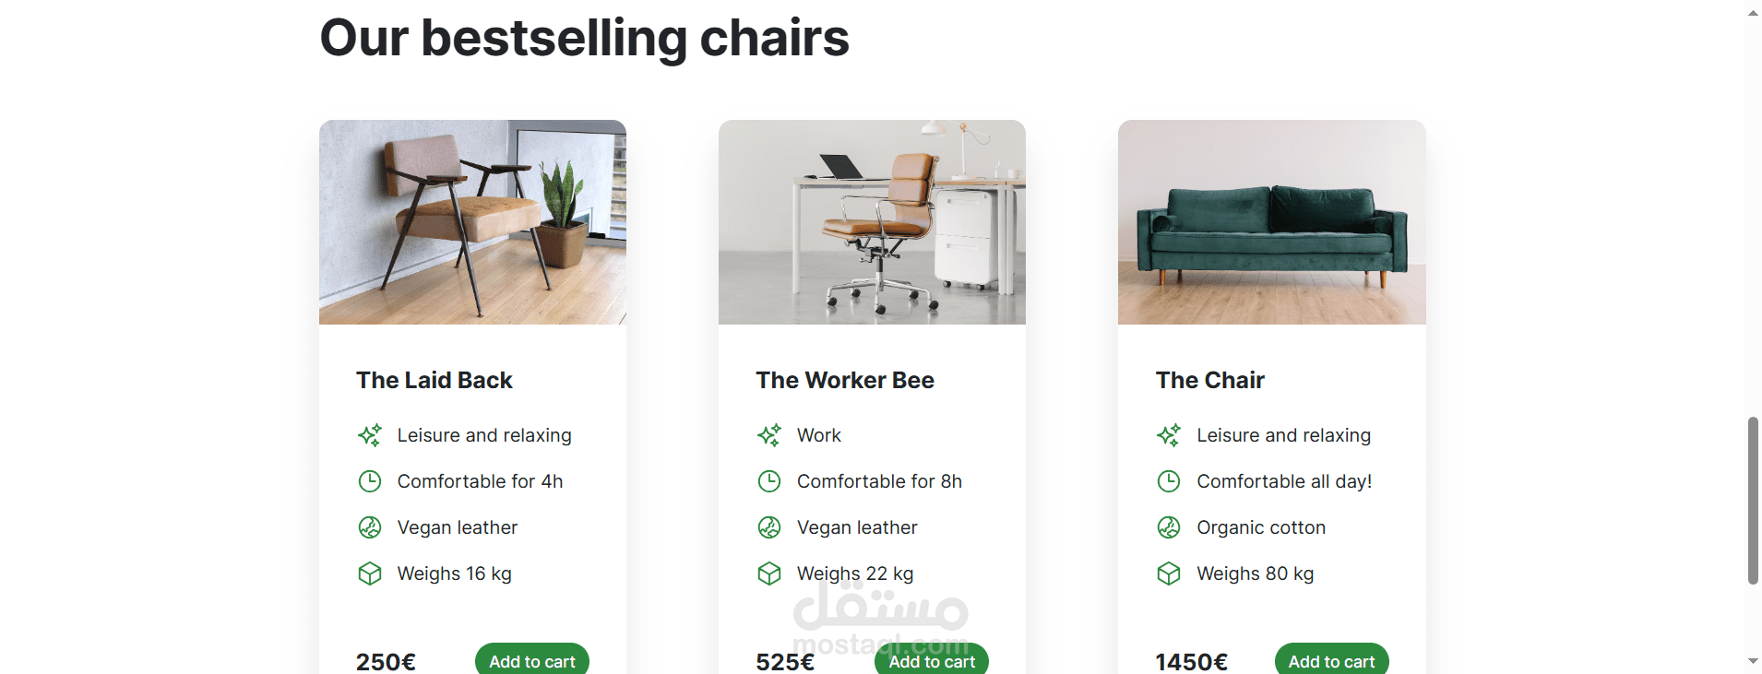Click box icon next to Weighs 22 kg

pyautogui.click(x=769, y=573)
